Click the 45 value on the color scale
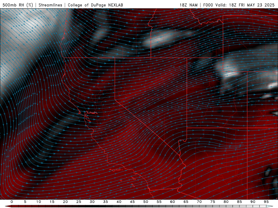This screenshot has width=278, height=208. click(x=132, y=202)
